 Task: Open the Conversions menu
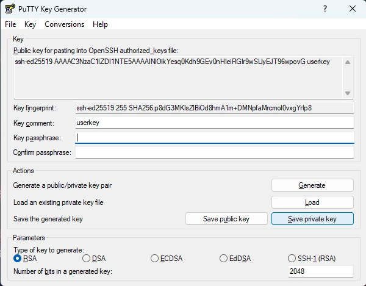coord(65,24)
